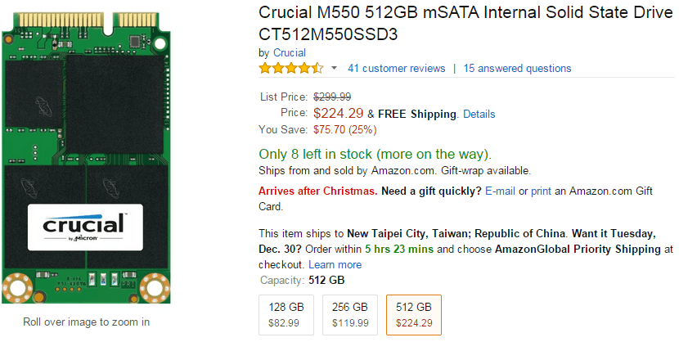The width and height of the screenshot is (679, 342).
Task: Click the $224.29 price in the Price row
Action: (x=338, y=113)
